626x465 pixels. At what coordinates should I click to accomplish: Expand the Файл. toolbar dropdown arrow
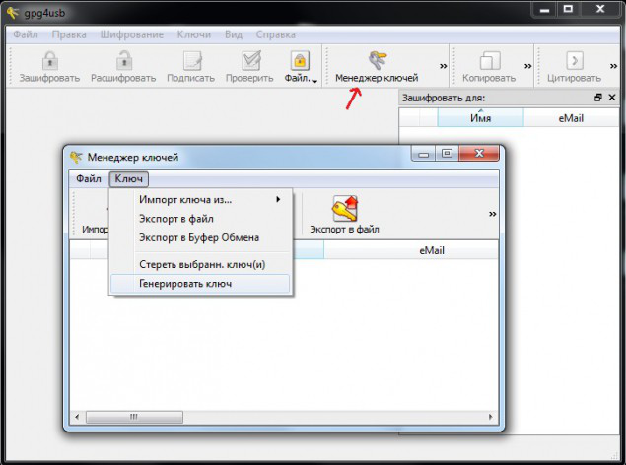(x=314, y=81)
